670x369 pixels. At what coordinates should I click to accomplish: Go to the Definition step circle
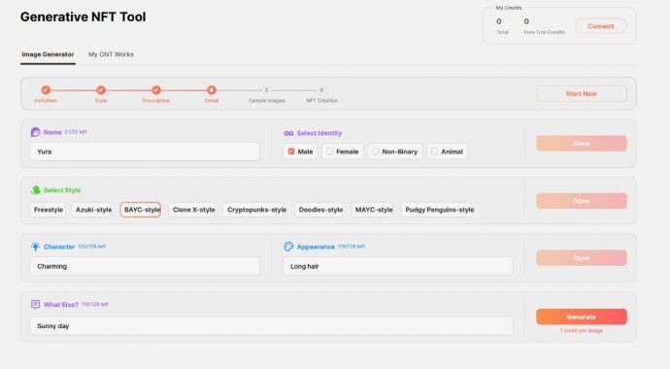tap(46, 90)
